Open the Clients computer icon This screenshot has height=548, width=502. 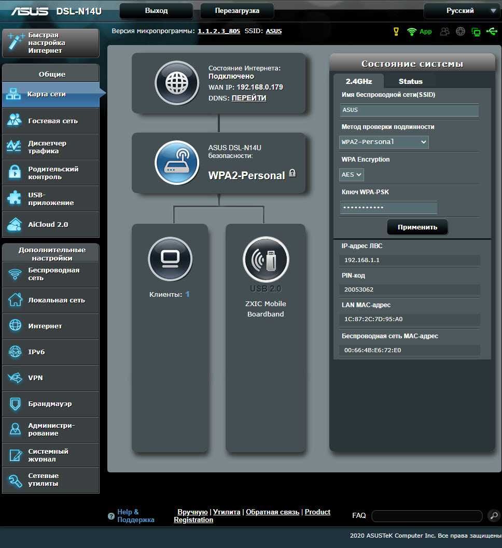click(170, 259)
